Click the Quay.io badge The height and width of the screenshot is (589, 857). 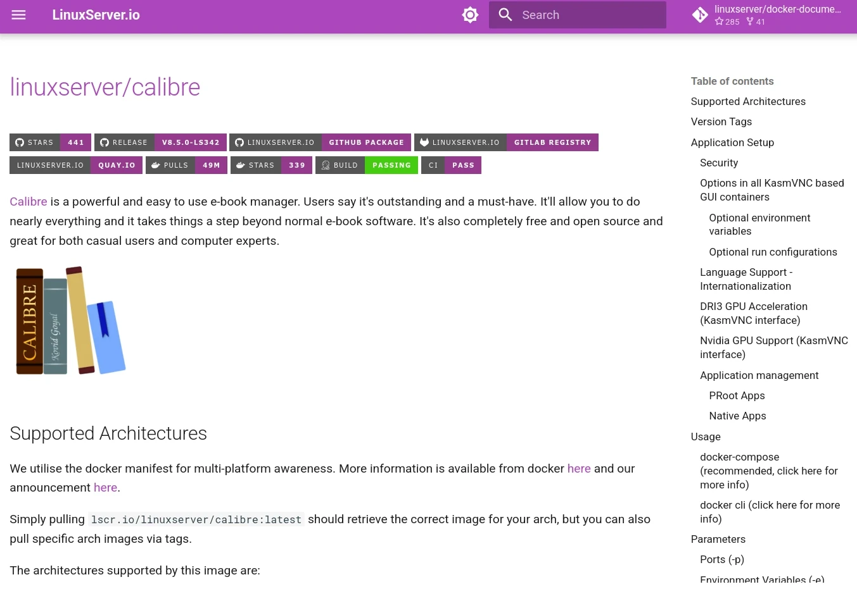click(x=76, y=165)
